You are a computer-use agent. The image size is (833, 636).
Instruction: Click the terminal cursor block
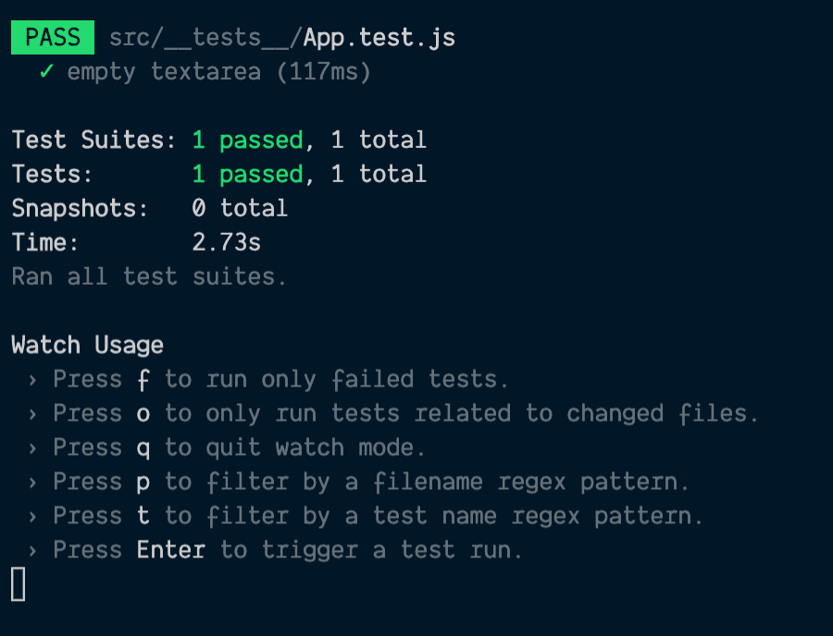[x=19, y=583]
